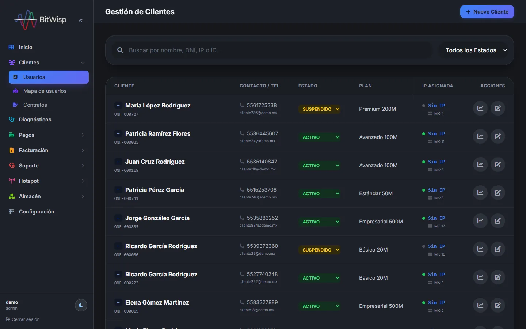
Task: Edit client Juan Cruz Rodríguez
Action: [498, 164]
